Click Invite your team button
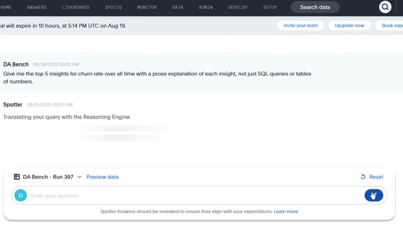Image resolution: width=403 pixels, height=226 pixels. [300, 25]
